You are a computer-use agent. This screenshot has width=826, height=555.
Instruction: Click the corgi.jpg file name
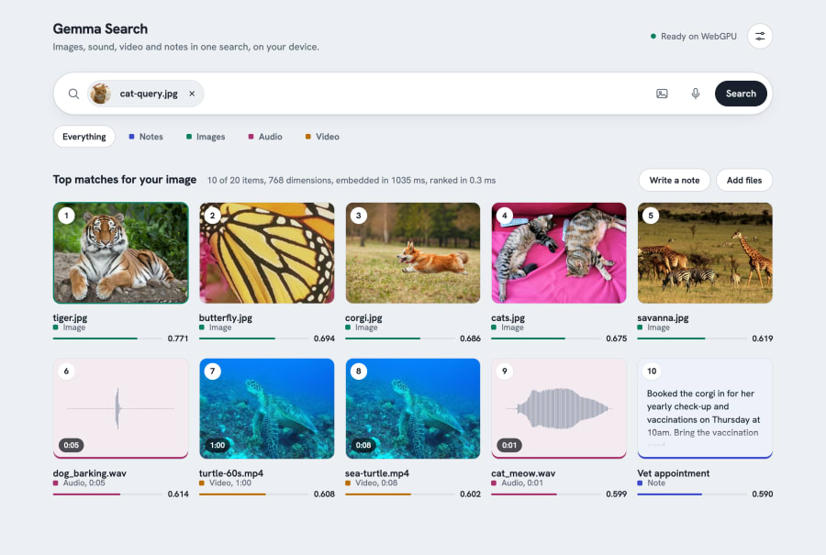pos(363,317)
